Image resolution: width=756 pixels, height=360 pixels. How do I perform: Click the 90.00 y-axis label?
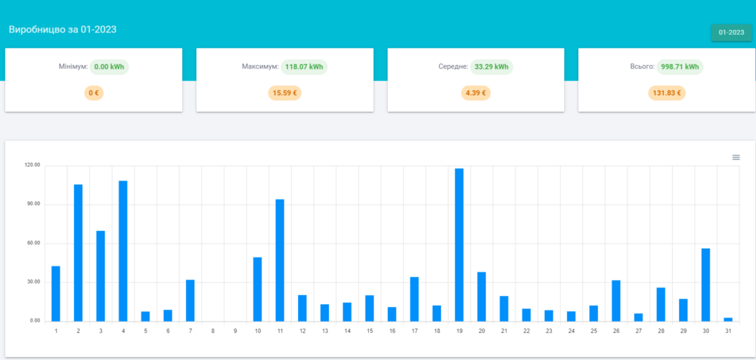pyautogui.click(x=34, y=205)
